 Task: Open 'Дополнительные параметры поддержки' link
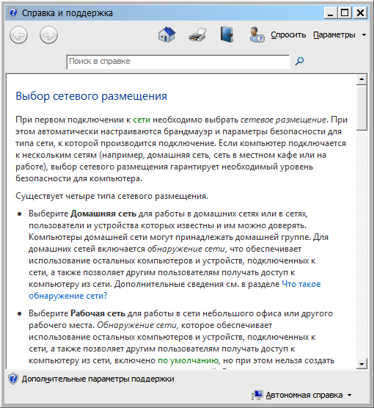(98, 379)
